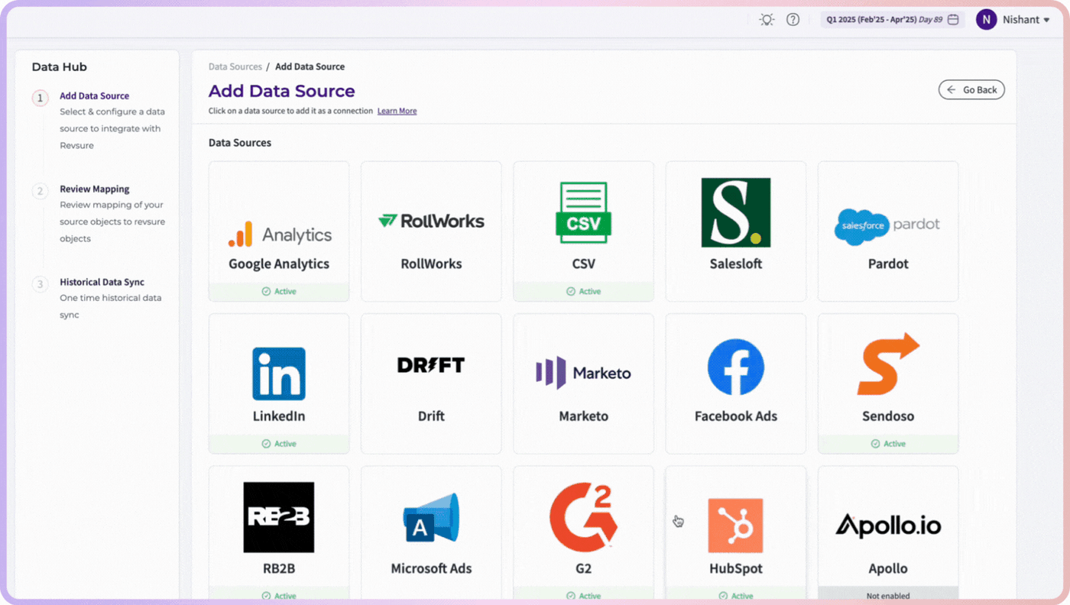Expand the Nishant account dropdown arrow
The image size is (1070, 605).
pos(1046,21)
